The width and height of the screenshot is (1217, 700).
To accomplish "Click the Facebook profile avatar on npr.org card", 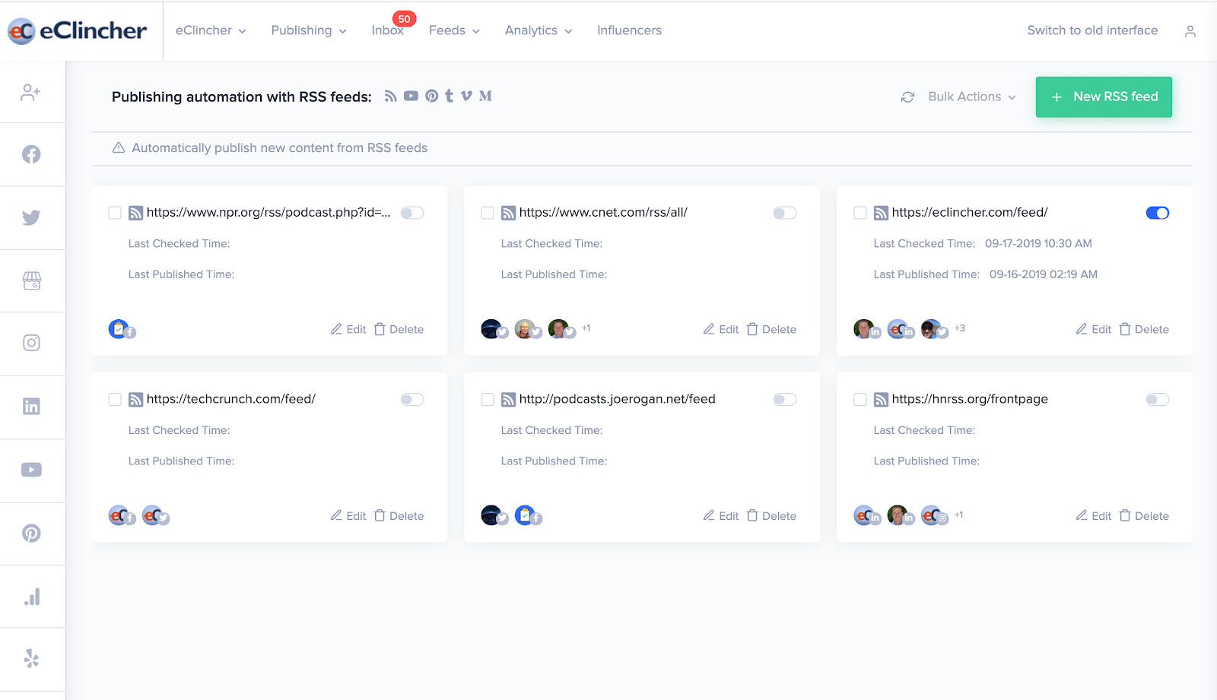I will pos(122,329).
